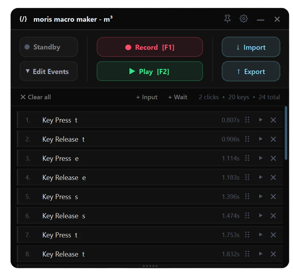
Task: Click the 1.396s timestamp of event 5
Action: [231, 197]
